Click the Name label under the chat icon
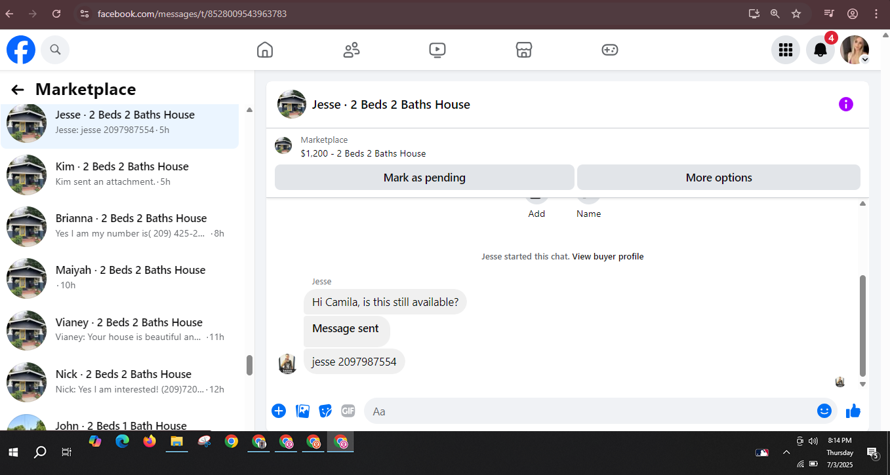The width and height of the screenshot is (890, 475). [x=588, y=214]
